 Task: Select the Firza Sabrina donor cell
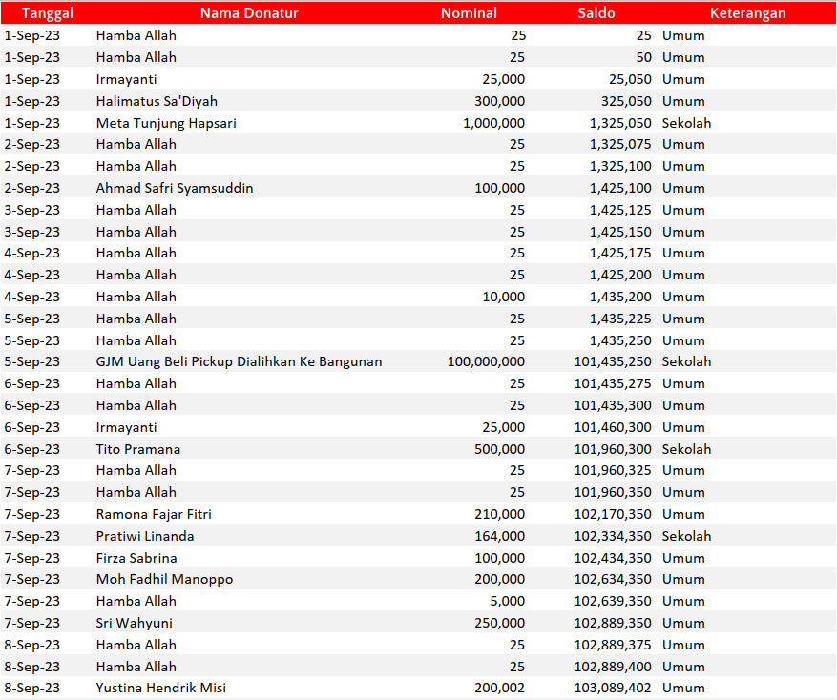click(136, 558)
